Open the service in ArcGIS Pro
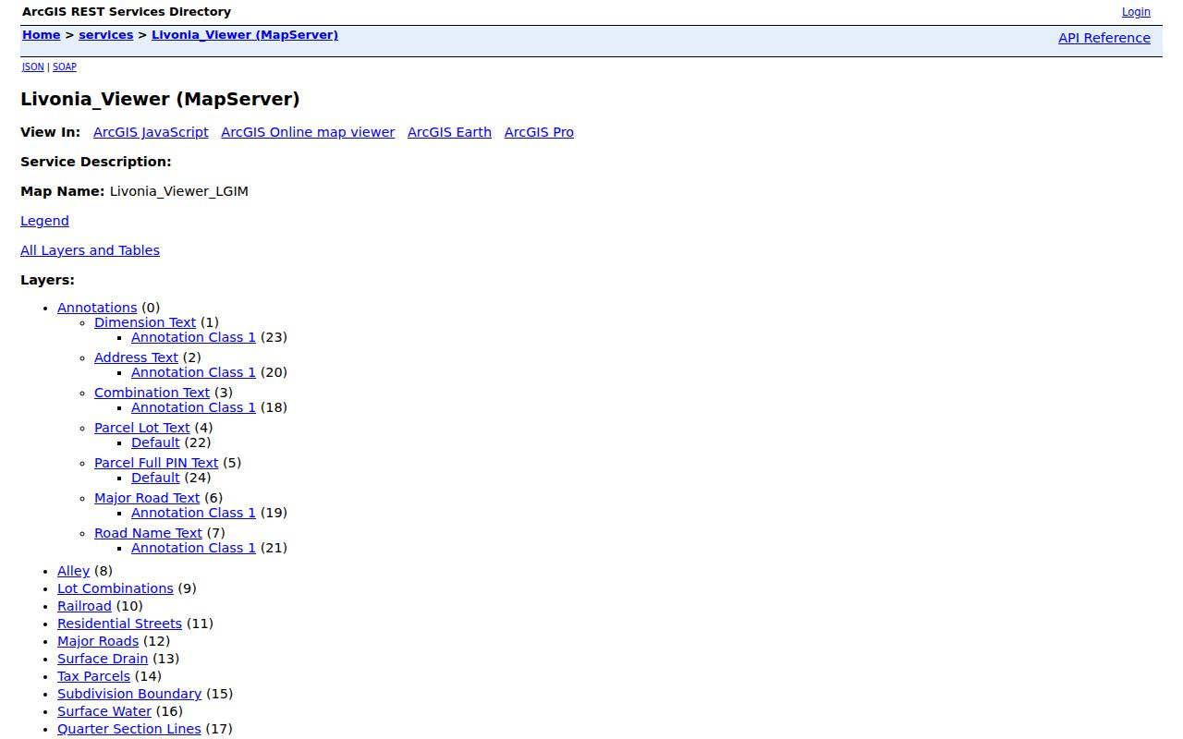Image resolution: width=1183 pixels, height=739 pixels. [539, 132]
